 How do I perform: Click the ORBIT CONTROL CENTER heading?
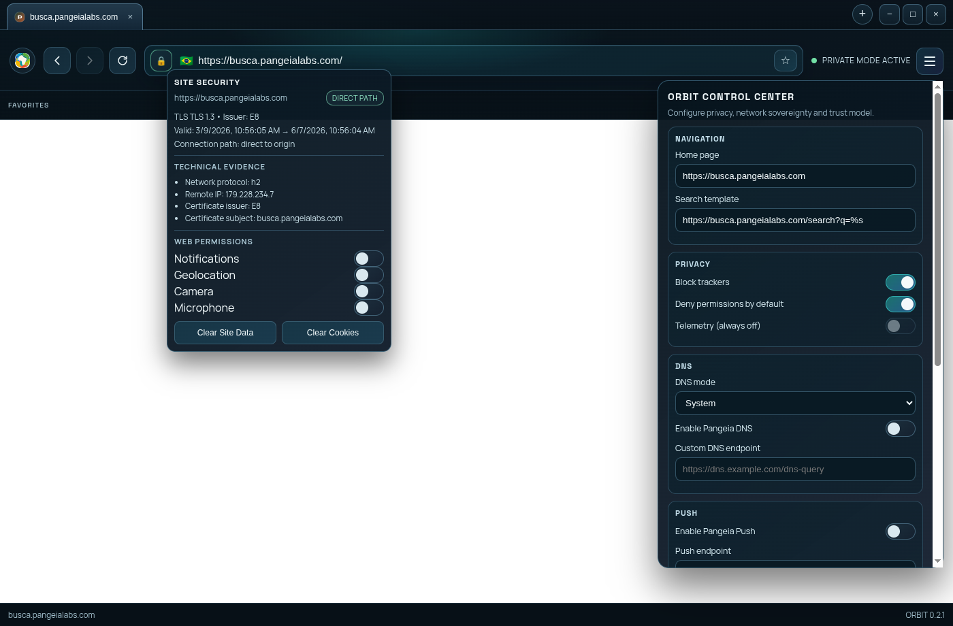pos(731,97)
